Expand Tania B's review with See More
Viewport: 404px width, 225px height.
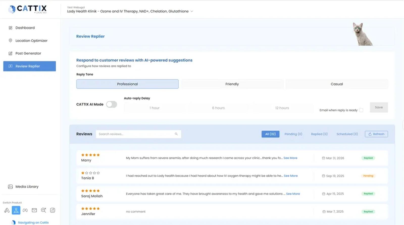click(291, 176)
